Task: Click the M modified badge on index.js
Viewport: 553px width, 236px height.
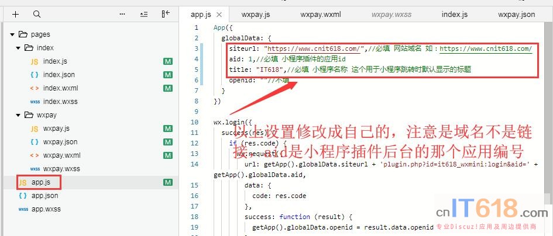Action: tap(168, 62)
